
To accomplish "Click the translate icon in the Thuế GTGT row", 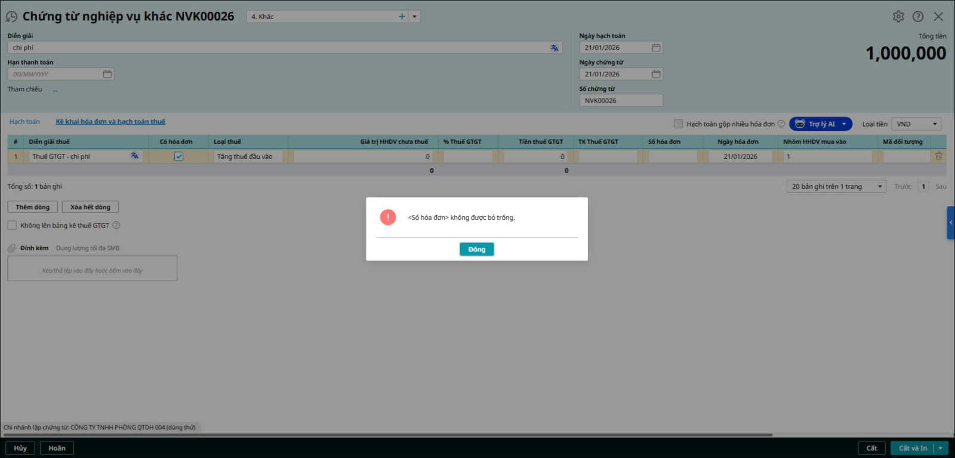I will [135, 156].
